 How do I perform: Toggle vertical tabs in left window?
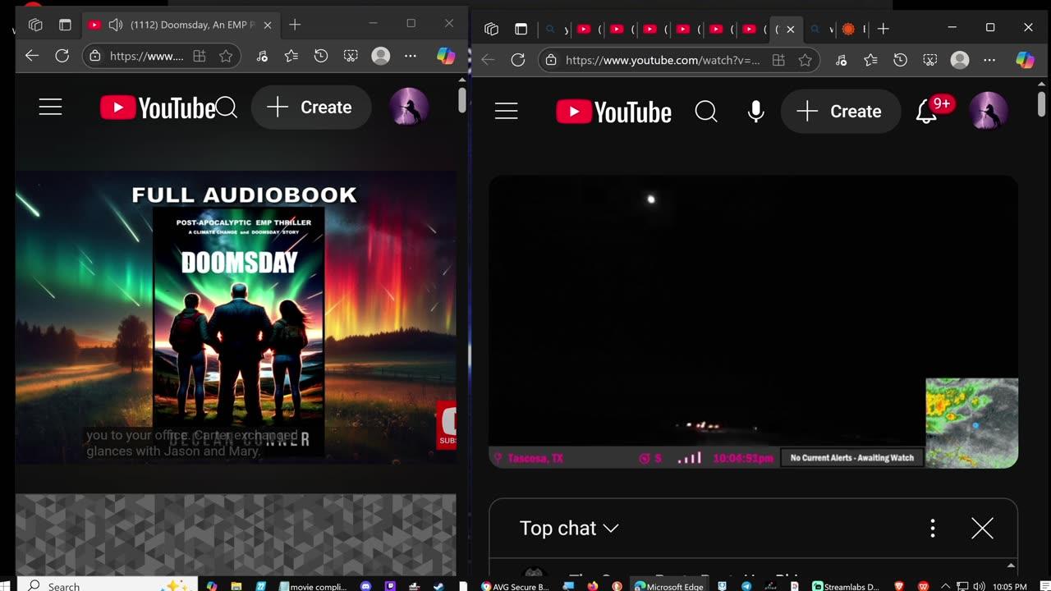(x=65, y=25)
